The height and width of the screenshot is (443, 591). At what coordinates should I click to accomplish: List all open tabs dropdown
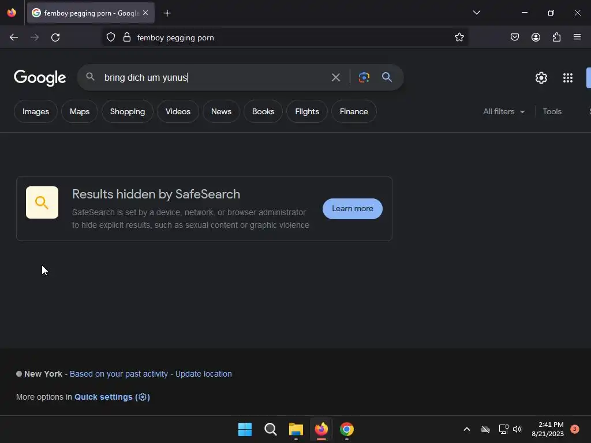tap(476, 13)
